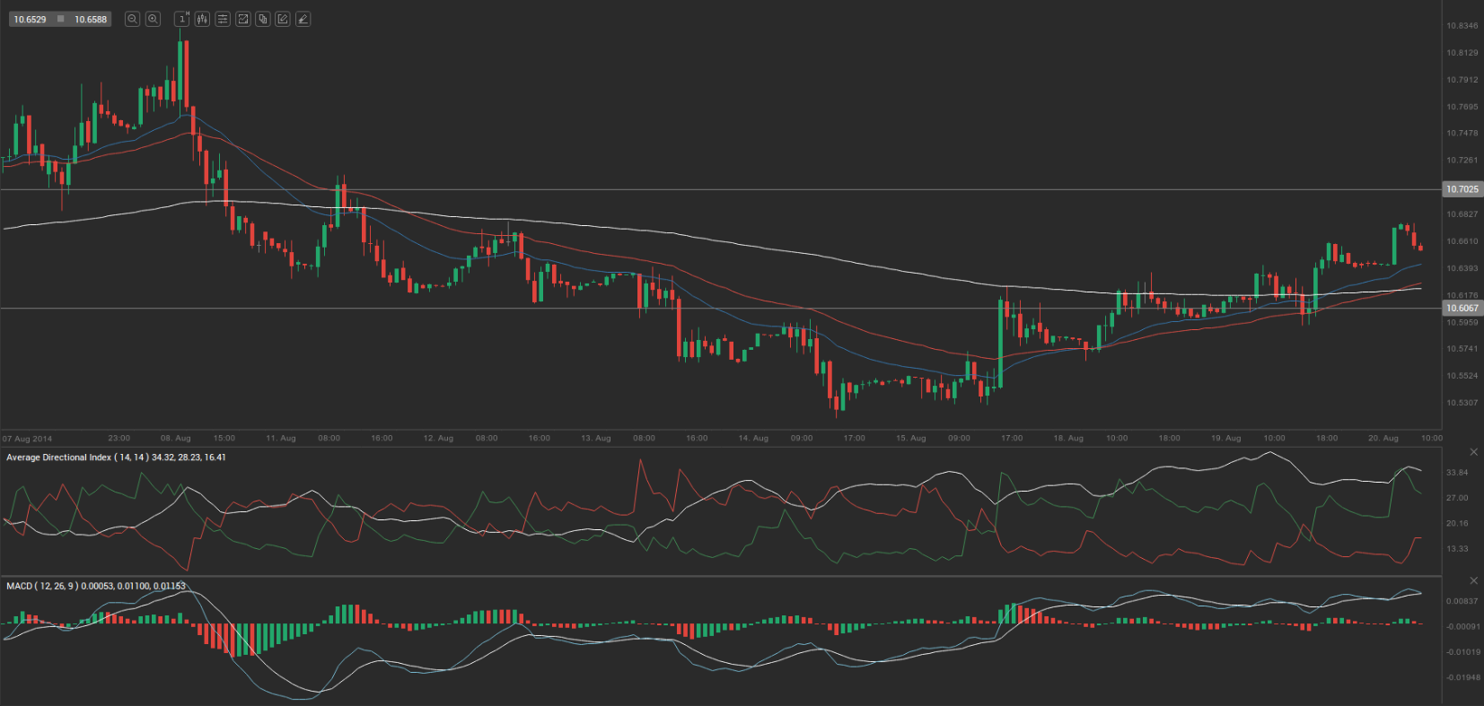The height and width of the screenshot is (706, 1484).
Task: Open the indicators settings icon
Action: (x=223, y=19)
